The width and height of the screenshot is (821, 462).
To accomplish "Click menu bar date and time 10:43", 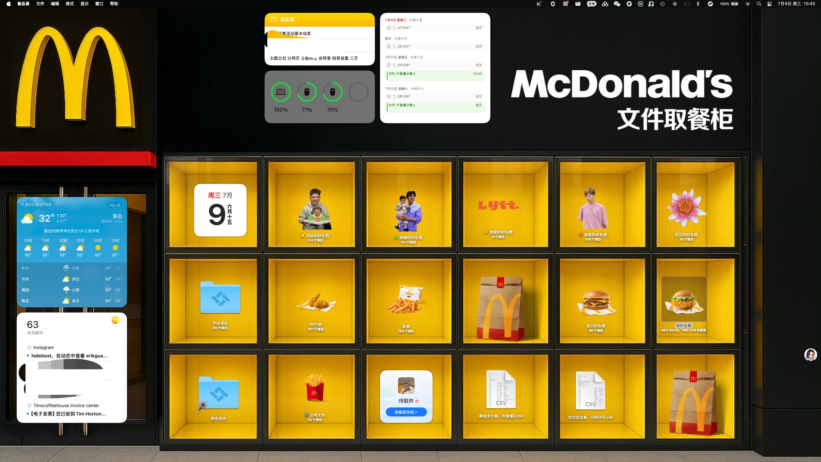I will (x=796, y=4).
